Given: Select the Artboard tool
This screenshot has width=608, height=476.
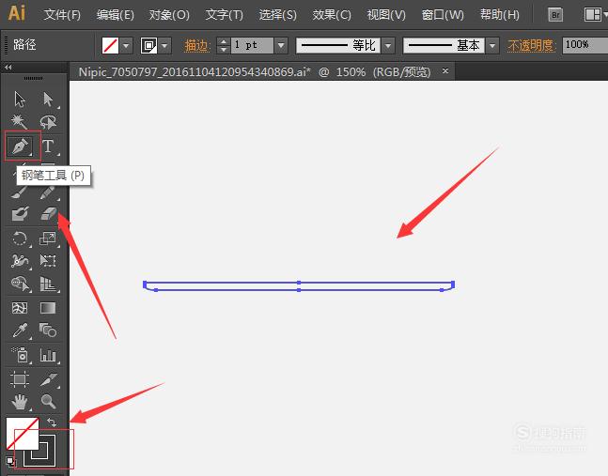Looking at the screenshot, I should tap(20, 378).
